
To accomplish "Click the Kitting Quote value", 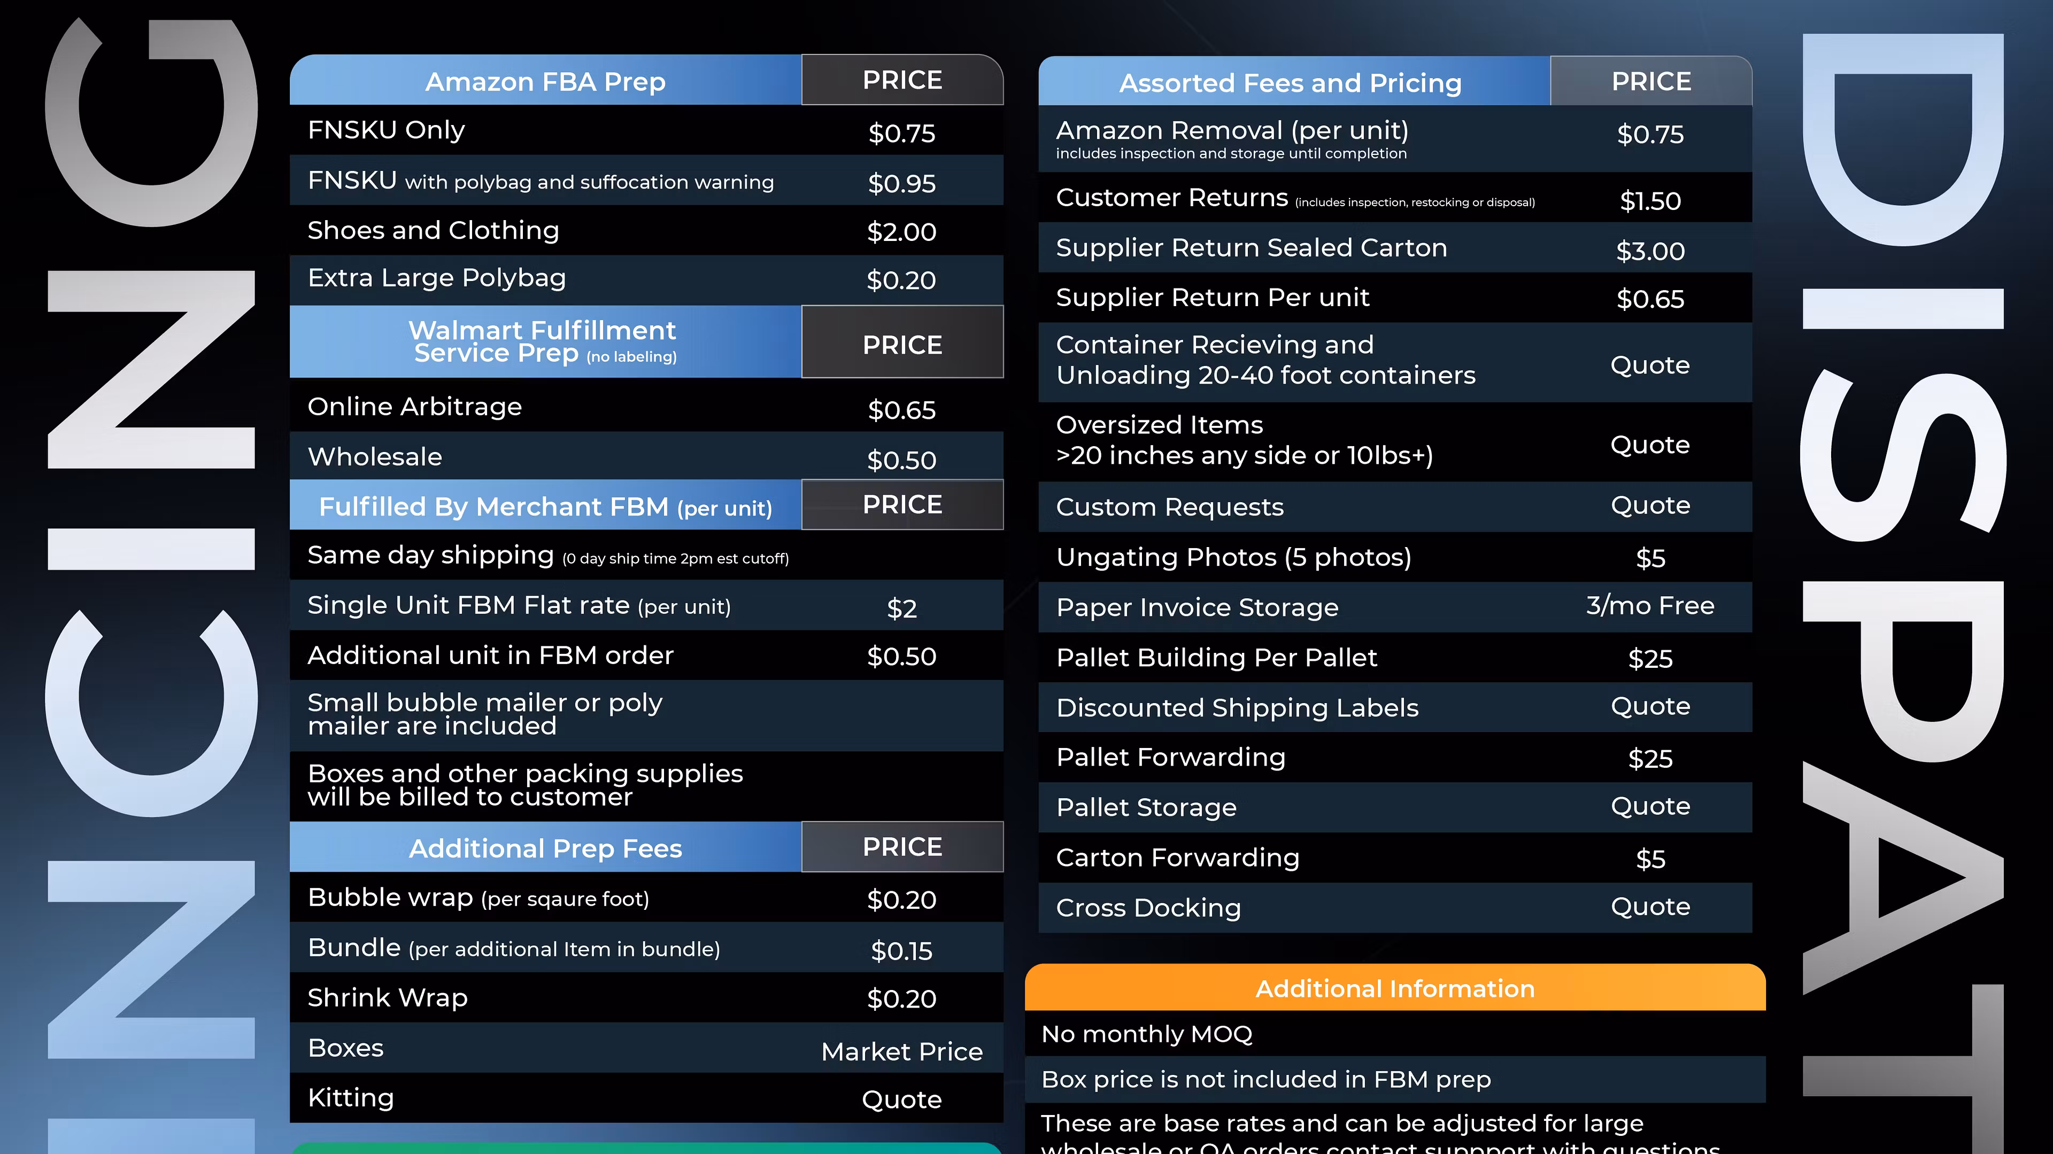I will tap(901, 1099).
